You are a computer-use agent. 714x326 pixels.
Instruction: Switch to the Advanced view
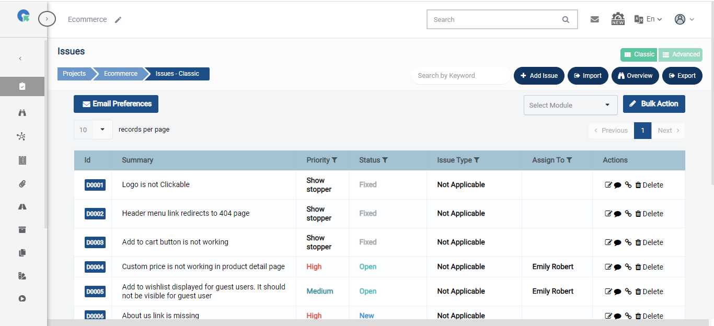coord(681,54)
